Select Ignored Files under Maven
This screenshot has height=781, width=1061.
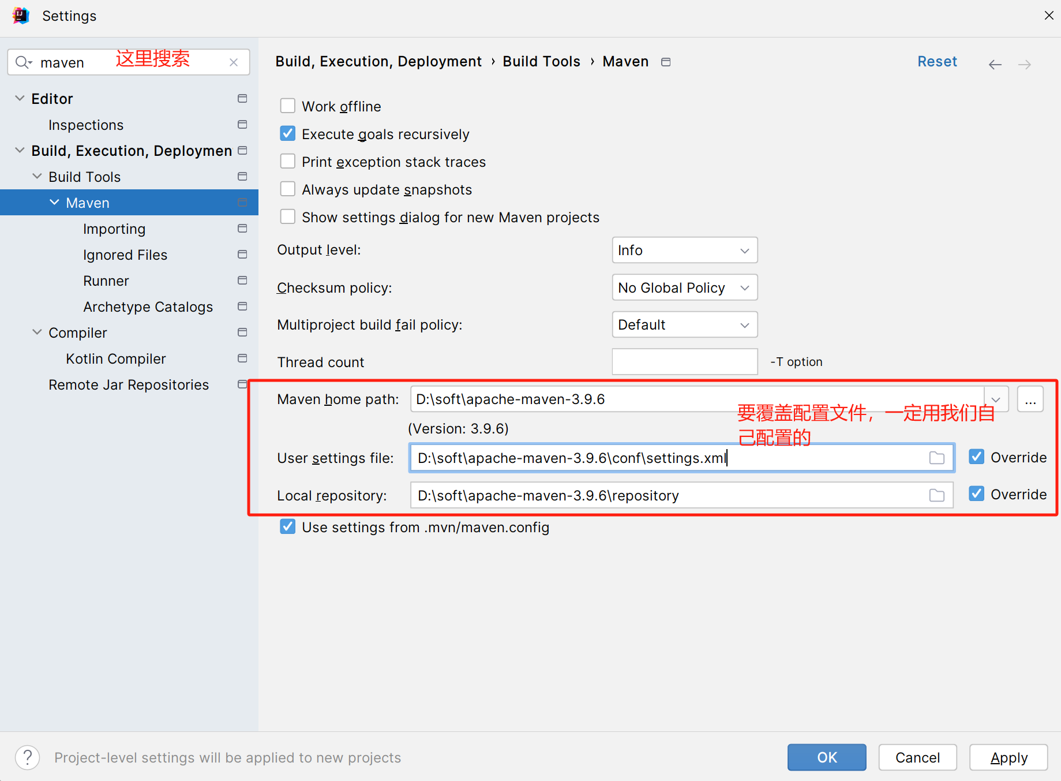pos(125,255)
